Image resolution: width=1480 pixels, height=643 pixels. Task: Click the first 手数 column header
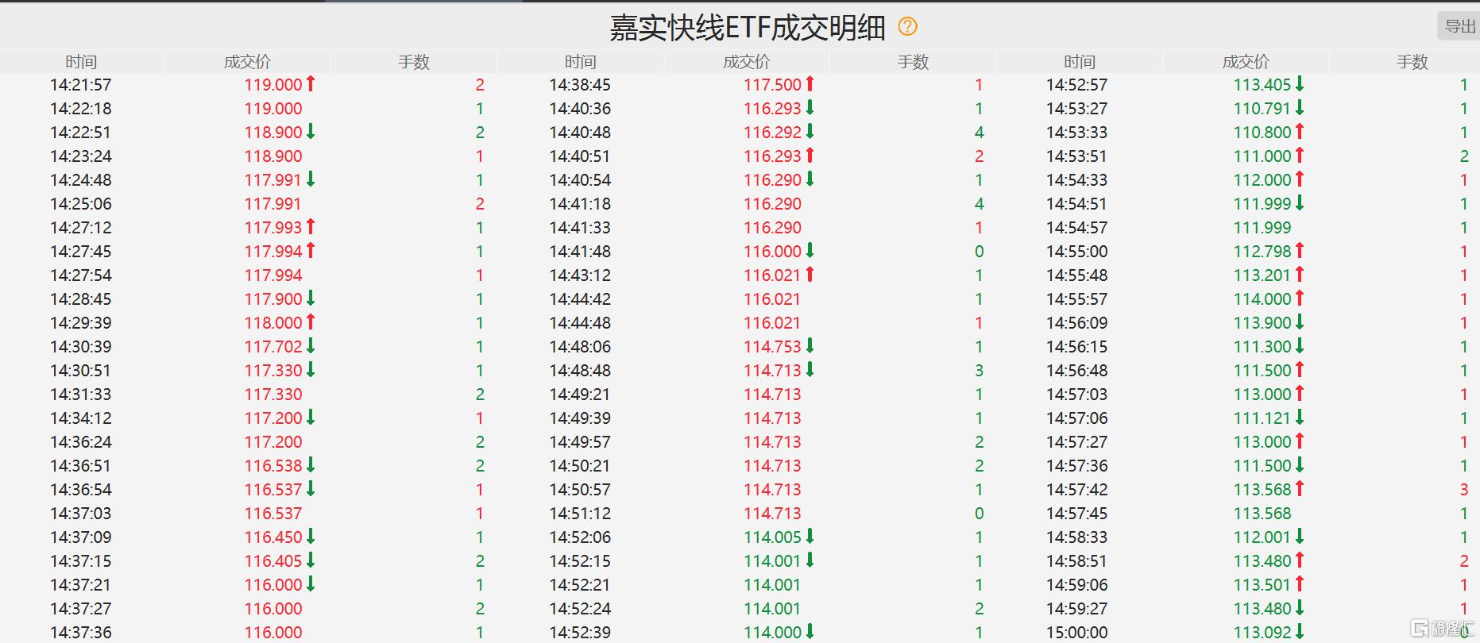(x=414, y=62)
